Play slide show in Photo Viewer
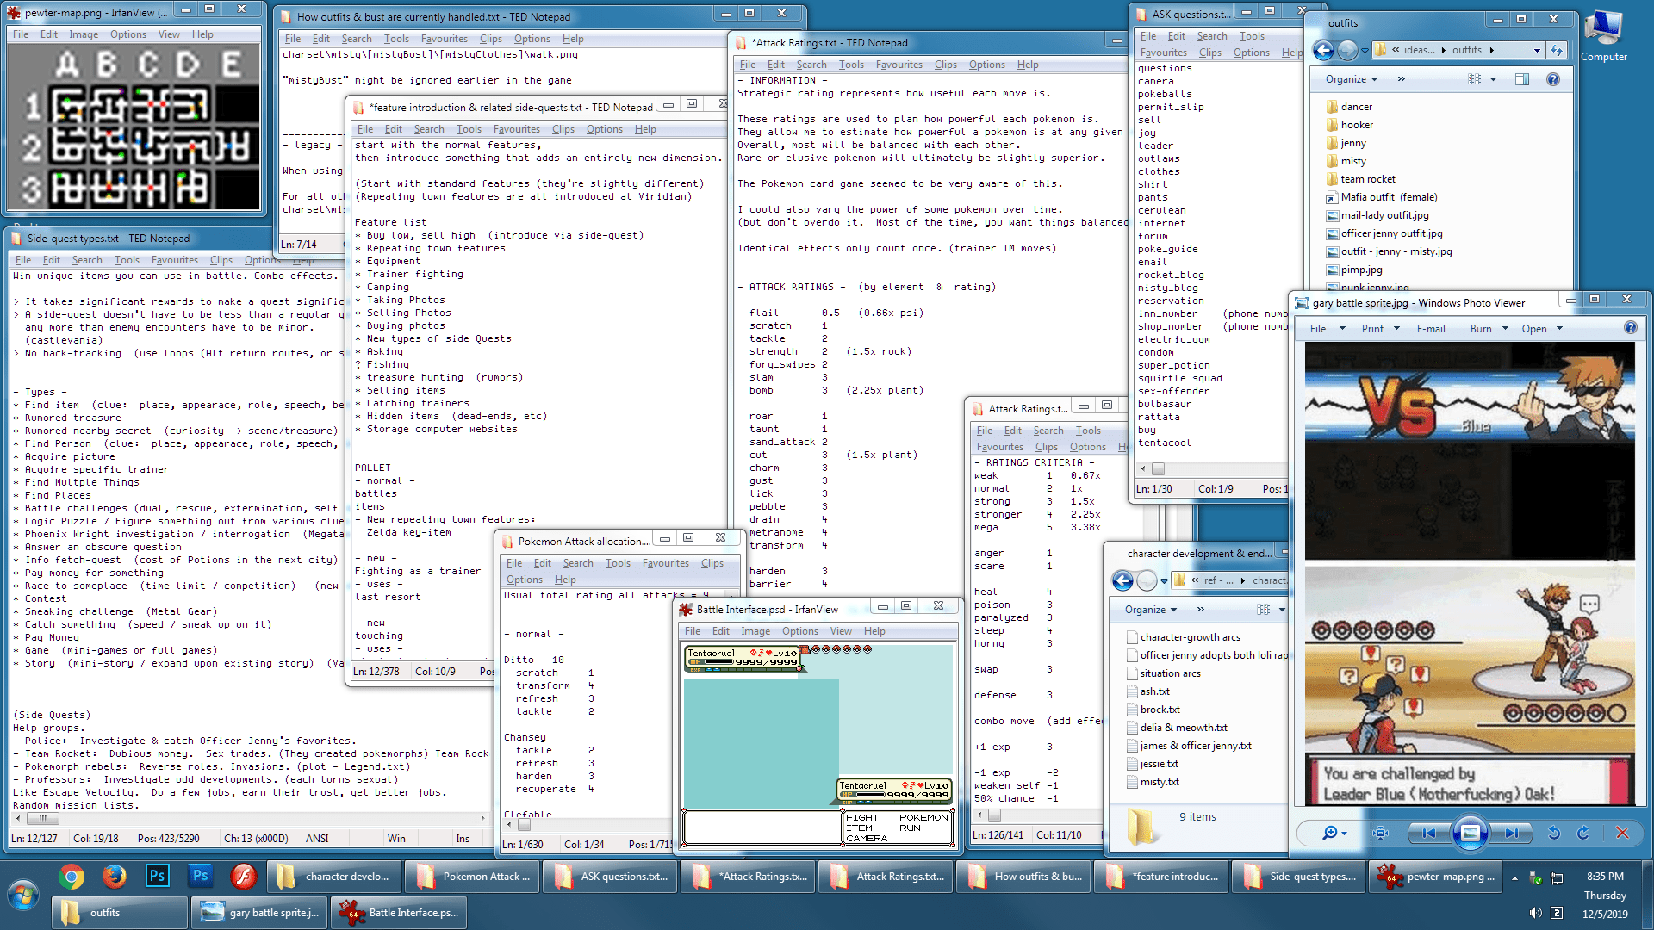 coord(1471,833)
